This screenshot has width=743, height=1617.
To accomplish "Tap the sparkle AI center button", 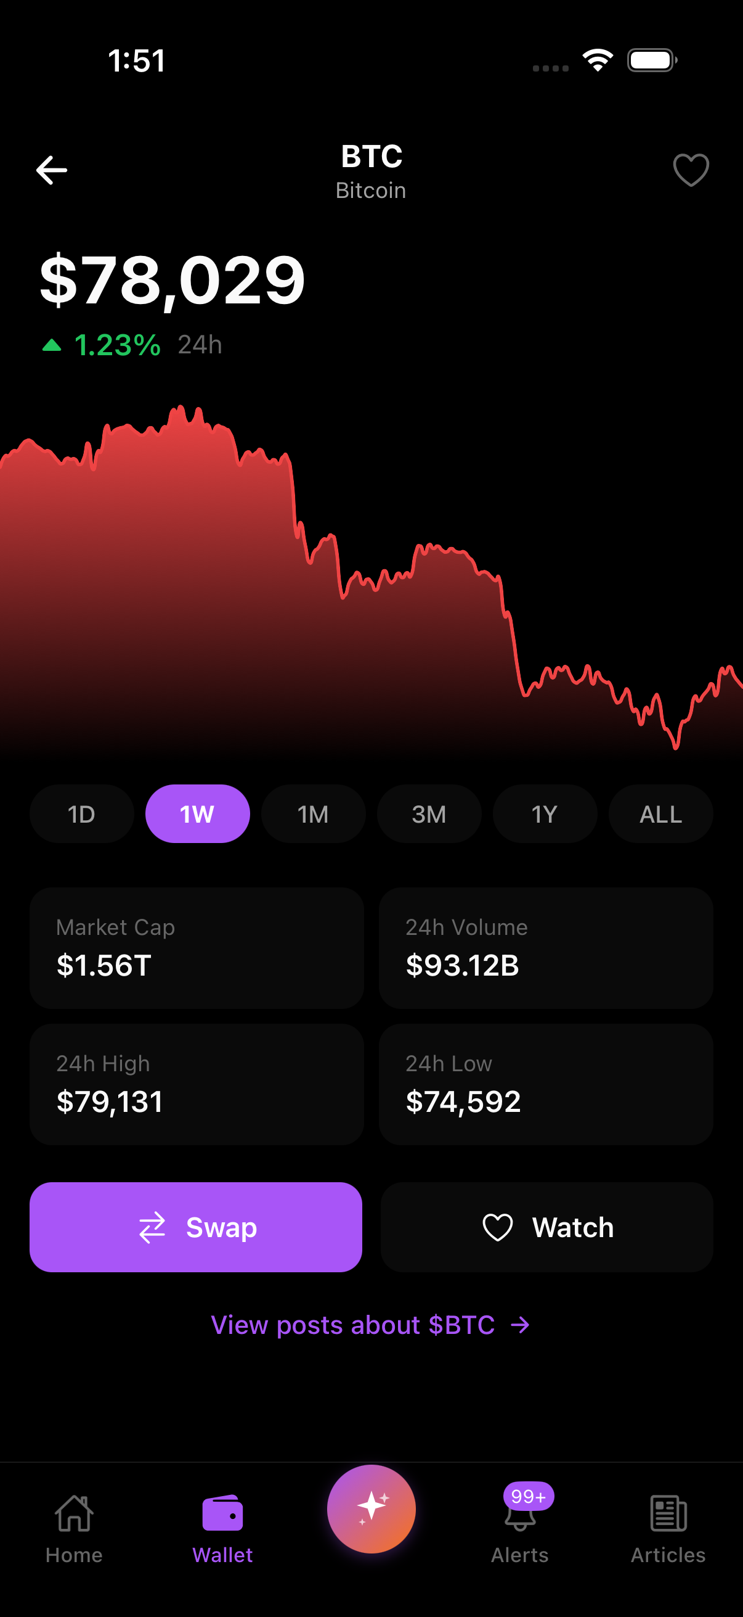I will click(x=371, y=1508).
